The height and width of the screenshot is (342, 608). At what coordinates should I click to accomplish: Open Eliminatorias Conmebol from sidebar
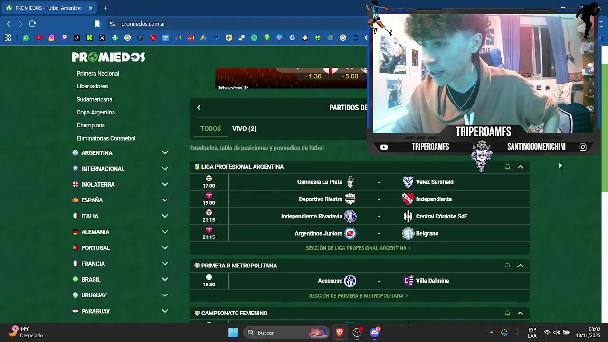click(x=106, y=138)
